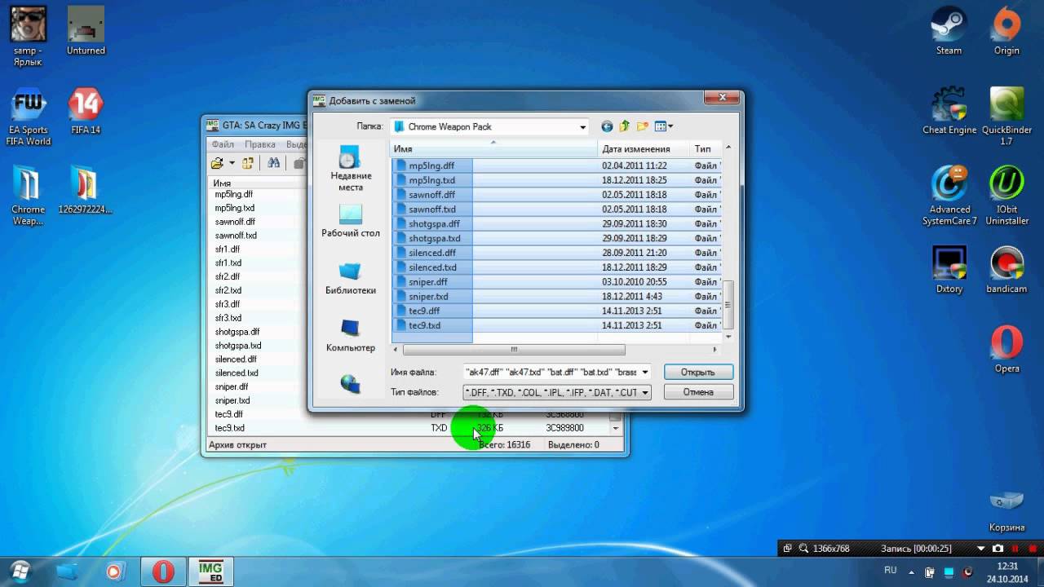Open Unturned desktop icon
This screenshot has height=587, width=1044.
86,31
